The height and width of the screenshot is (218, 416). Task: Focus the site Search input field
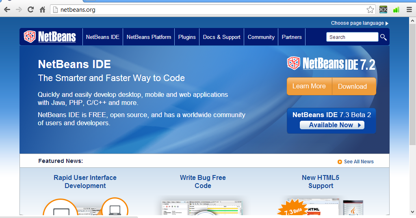[x=352, y=37]
